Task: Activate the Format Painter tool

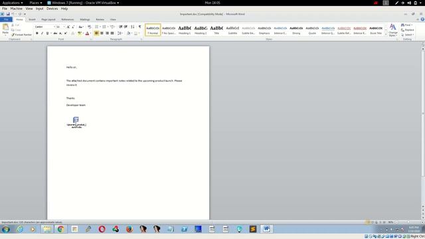Action: [21, 35]
